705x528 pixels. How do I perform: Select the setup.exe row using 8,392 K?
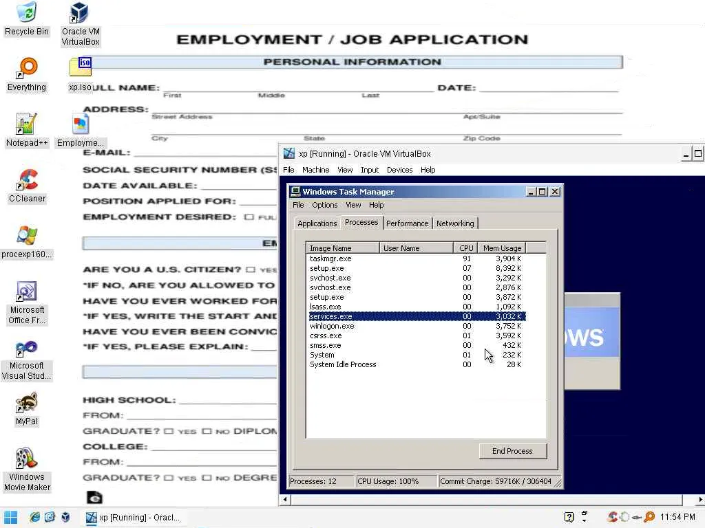(417, 268)
